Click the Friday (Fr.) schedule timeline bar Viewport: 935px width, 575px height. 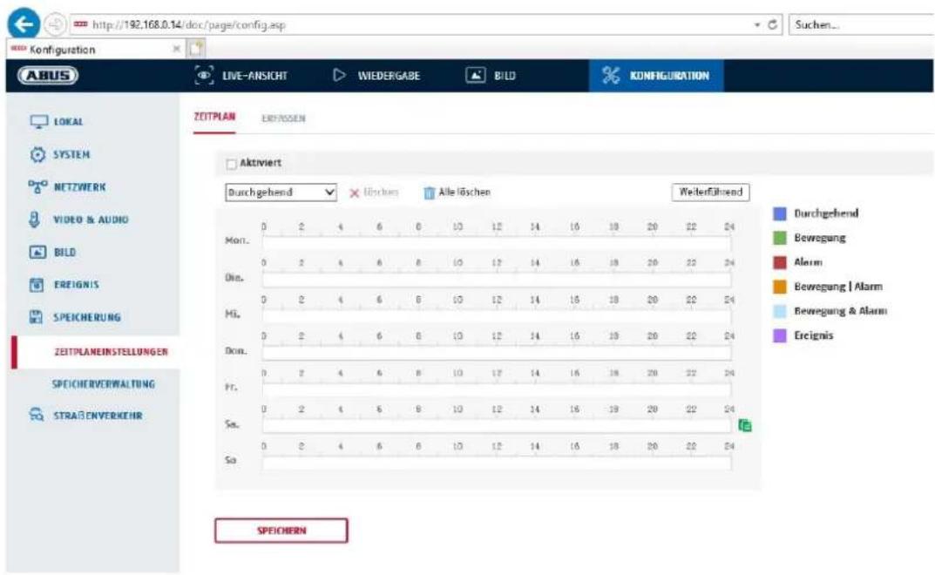click(x=497, y=389)
